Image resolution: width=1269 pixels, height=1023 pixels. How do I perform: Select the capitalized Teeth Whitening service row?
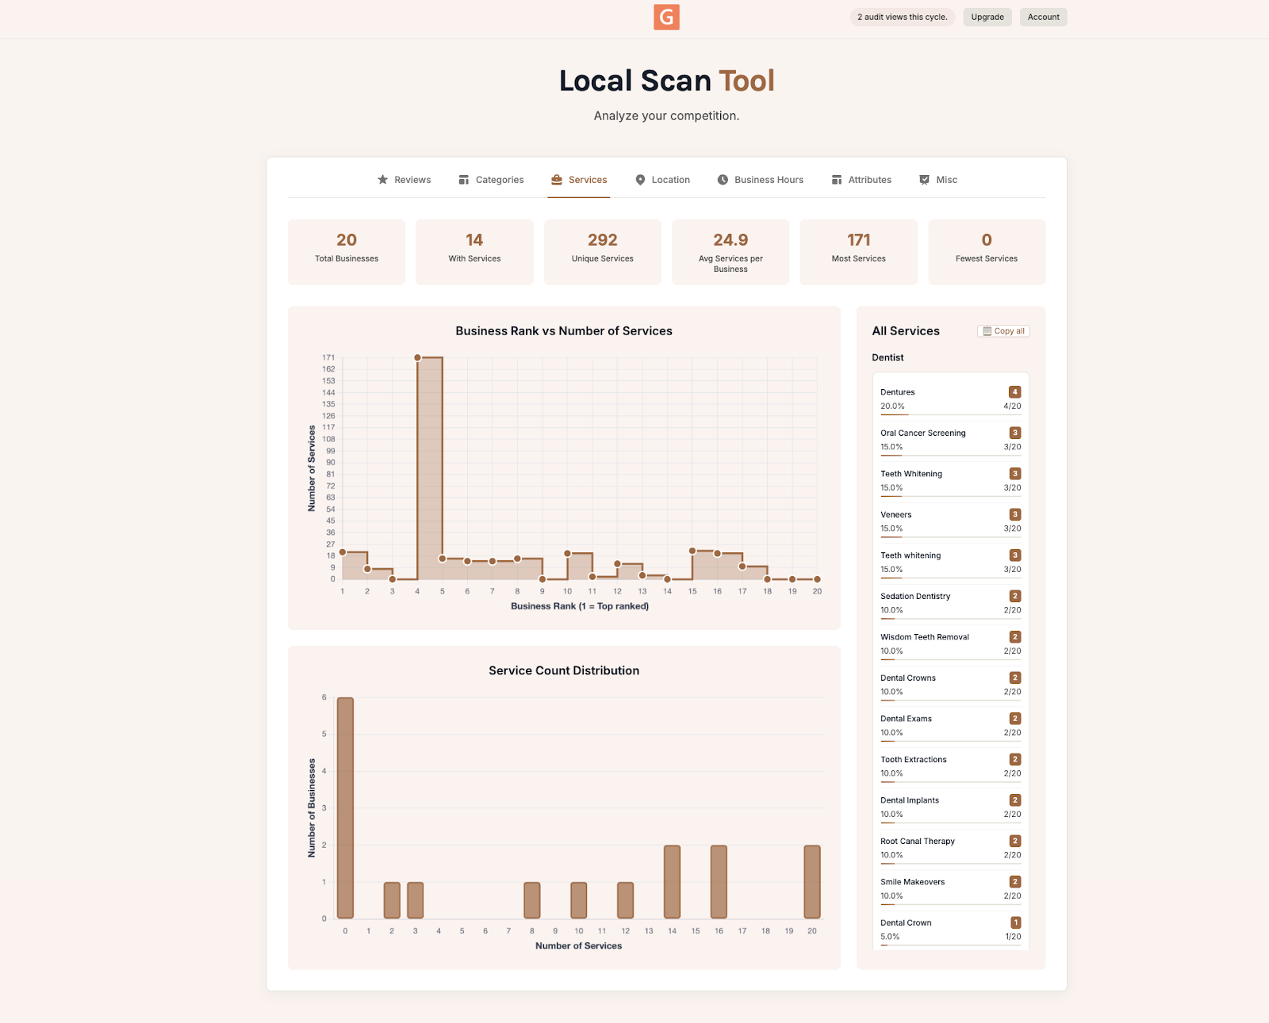pos(951,481)
